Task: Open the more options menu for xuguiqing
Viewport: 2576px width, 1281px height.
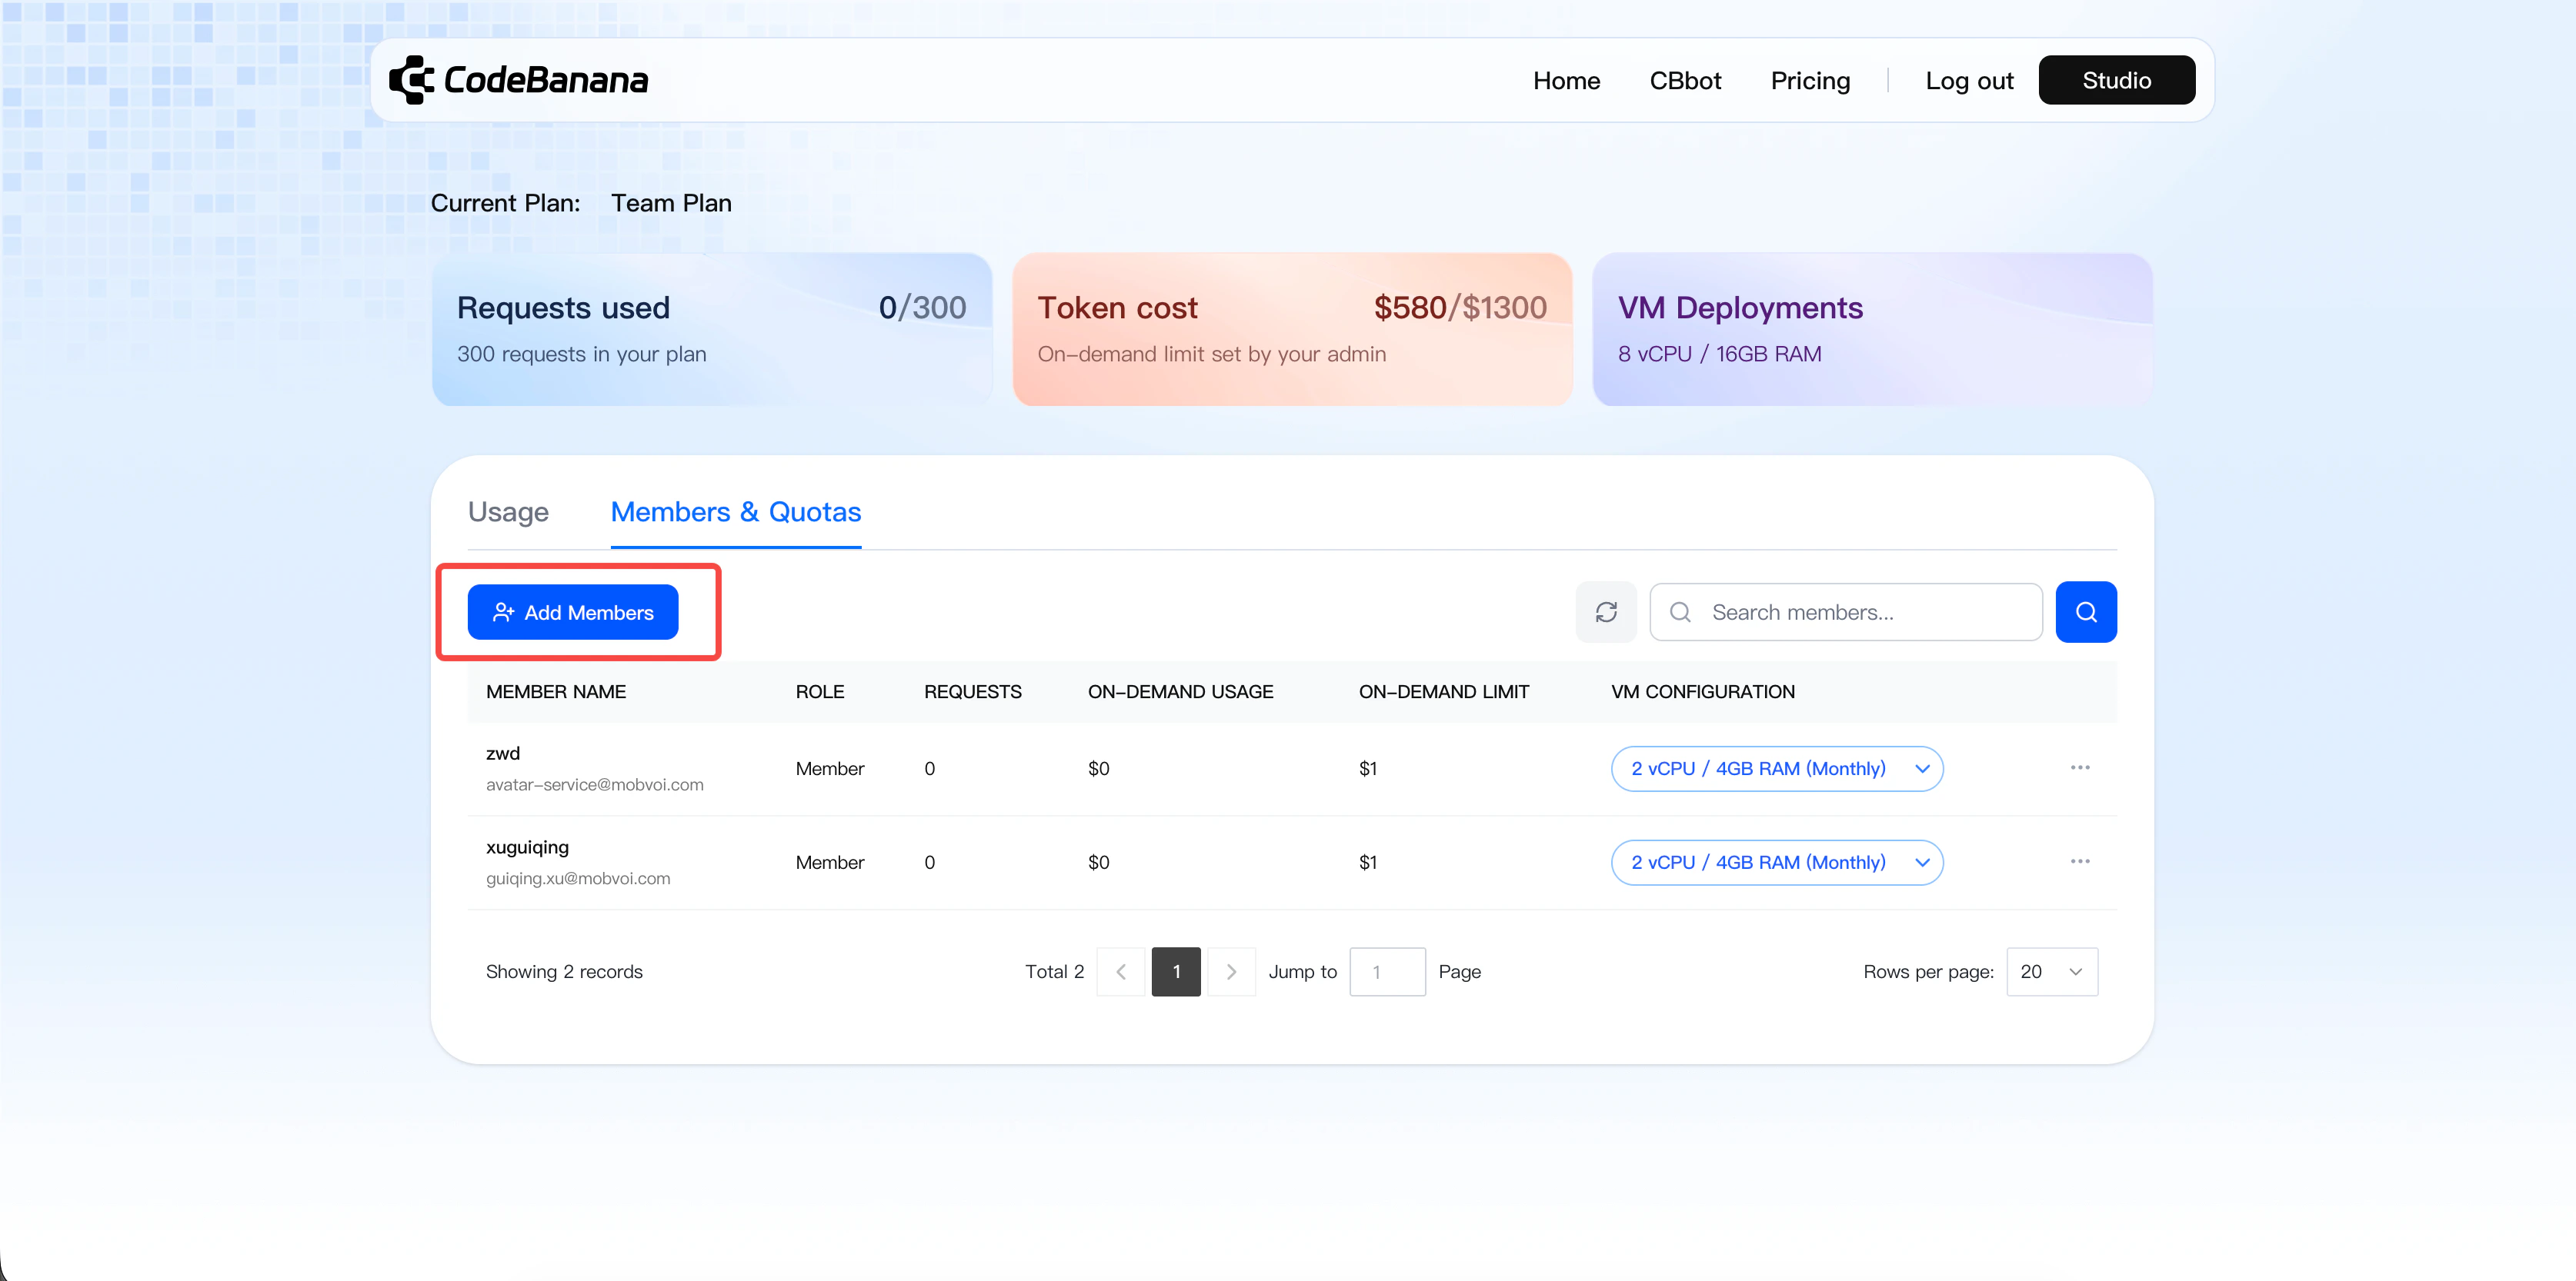Action: click(x=2080, y=861)
